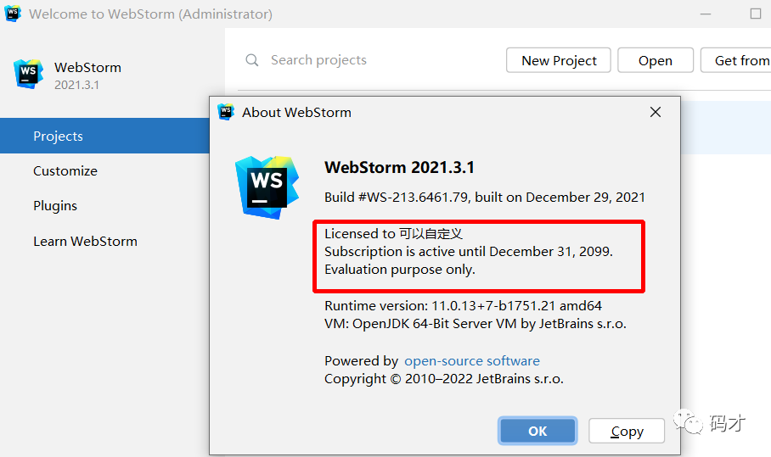
Task: Follow the open-source software link
Action: pyautogui.click(x=471, y=360)
